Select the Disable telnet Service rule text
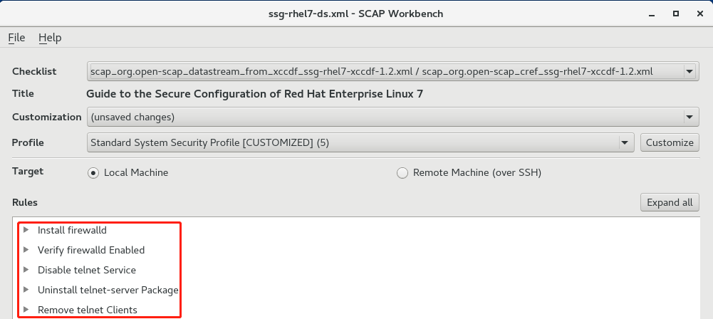Screen dimensions: 713x319 pyautogui.click(x=87, y=270)
